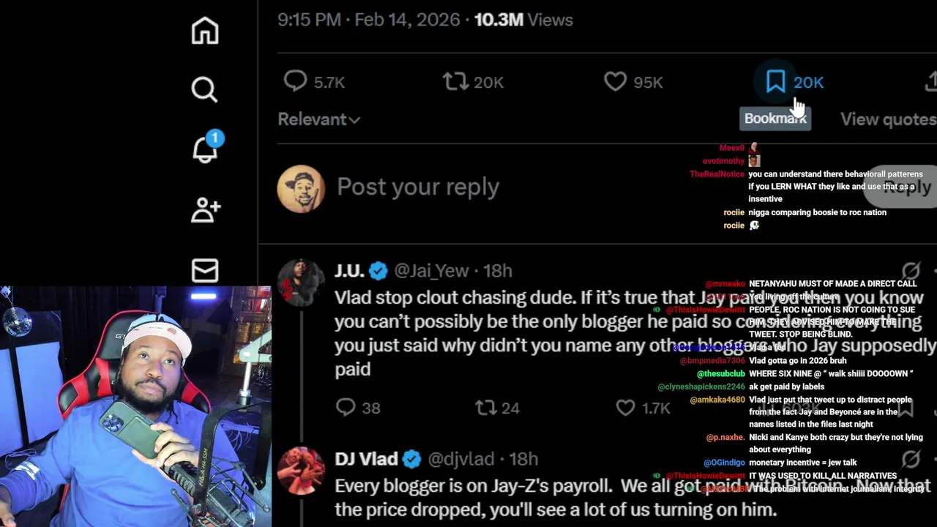Reply to J.U.'s comment showing 38
937x527 pixels.
point(346,408)
